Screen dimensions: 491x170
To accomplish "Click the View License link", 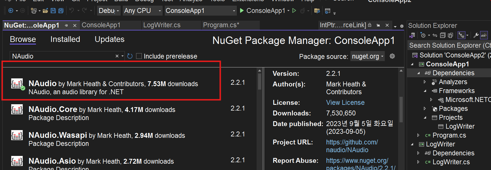I will [345, 103].
